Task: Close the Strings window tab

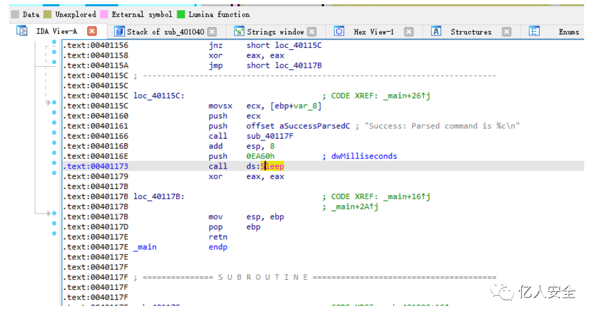Action: click(312, 32)
